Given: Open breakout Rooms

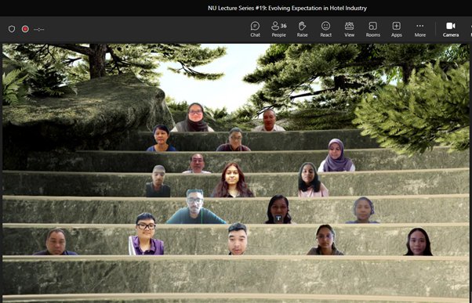Looking at the screenshot, I should [373, 30].
